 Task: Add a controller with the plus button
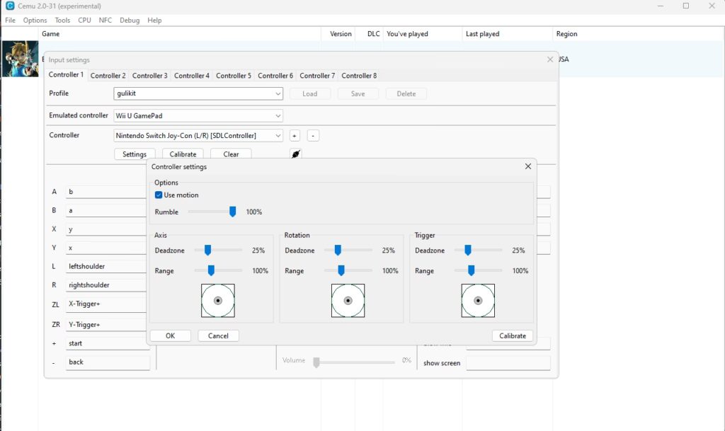click(295, 136)
